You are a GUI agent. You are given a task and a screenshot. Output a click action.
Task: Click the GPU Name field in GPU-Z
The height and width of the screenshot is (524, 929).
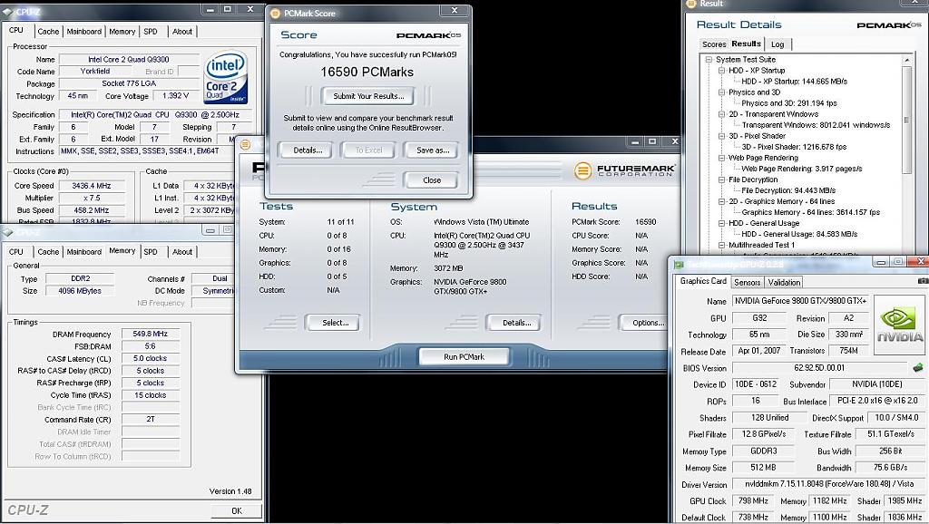[800, 301]
